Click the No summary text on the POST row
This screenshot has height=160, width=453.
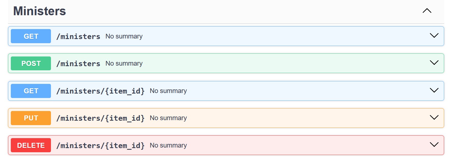click(123, 63)
